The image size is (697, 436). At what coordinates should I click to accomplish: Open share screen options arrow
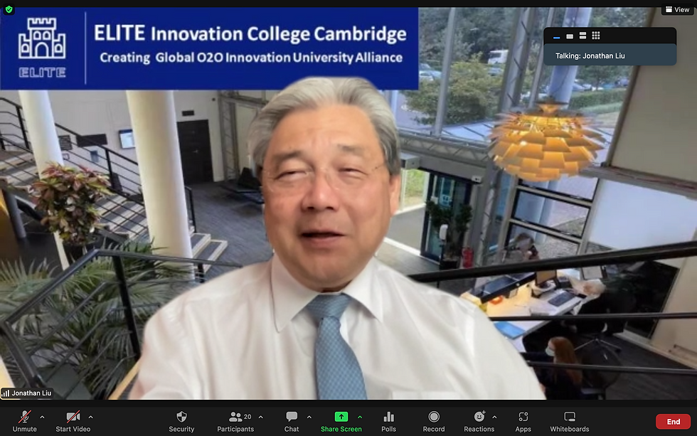360,417
